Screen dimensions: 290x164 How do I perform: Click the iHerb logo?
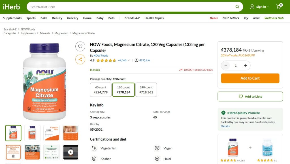11,7
